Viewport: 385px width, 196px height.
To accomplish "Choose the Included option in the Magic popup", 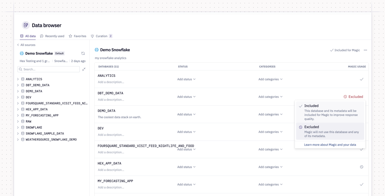I will 330,112.
